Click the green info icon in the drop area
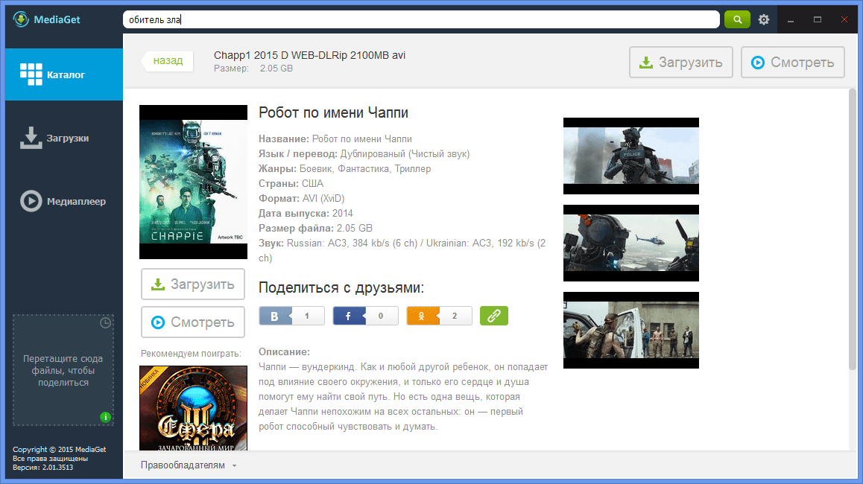The height and width of the screenshot is (484, 863). 106,417
